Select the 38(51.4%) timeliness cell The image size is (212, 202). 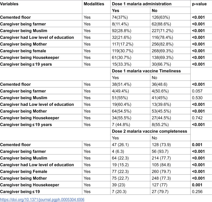click(x=122, y=84)
